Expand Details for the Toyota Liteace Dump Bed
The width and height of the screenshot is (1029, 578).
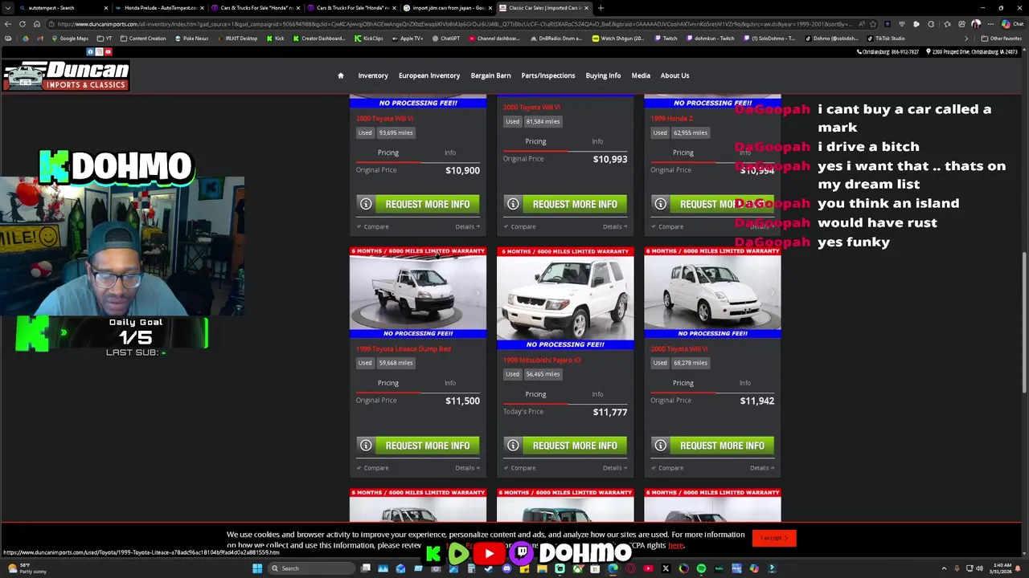(467, 468)
